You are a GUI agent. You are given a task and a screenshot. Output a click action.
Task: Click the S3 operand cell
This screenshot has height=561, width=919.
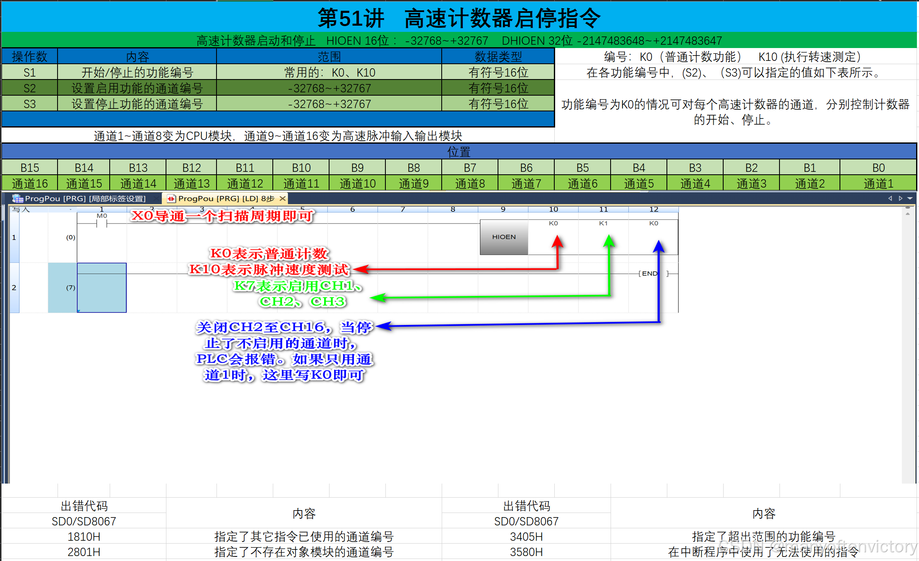tap(29, 104)
